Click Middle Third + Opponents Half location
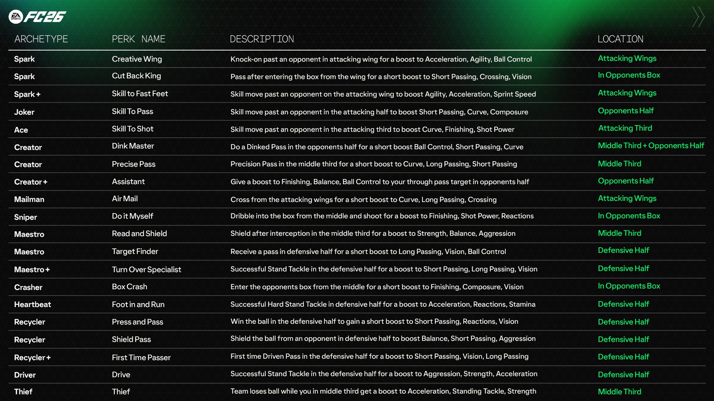The width and height of the screenshot is (714, 401). click(x=651, y=146)
